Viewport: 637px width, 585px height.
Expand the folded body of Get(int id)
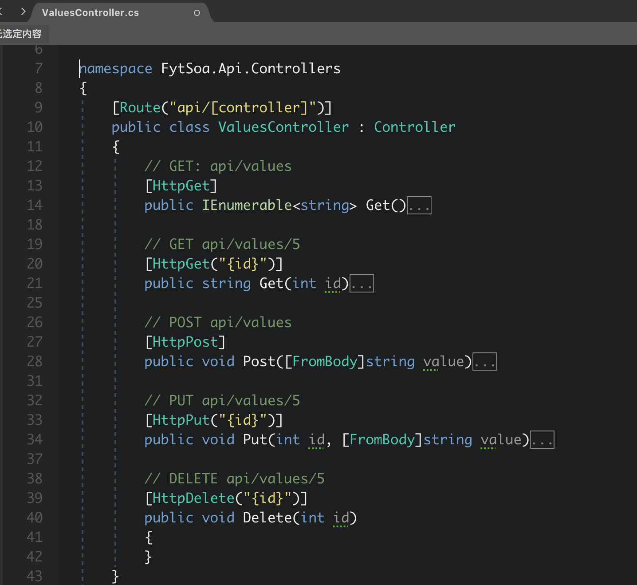pos(362,284)
